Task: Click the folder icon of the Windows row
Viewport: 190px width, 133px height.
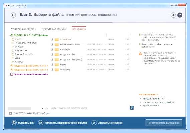Action: coord(57,70)
